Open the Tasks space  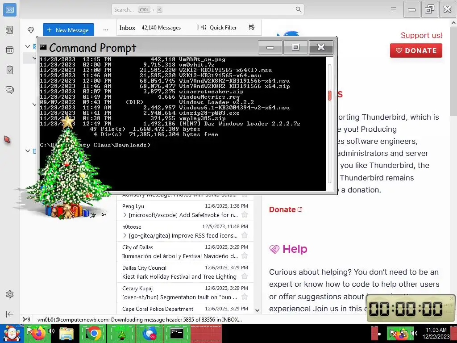10,70
